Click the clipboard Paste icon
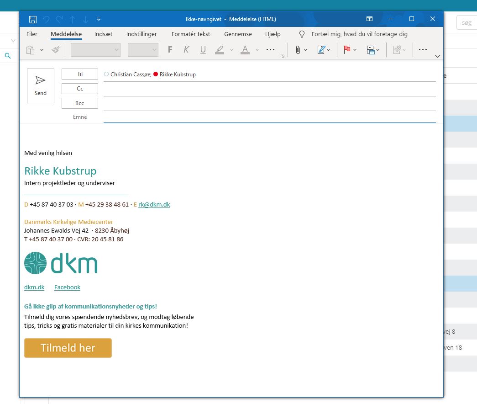Viewport: 477px width, 404px height. click(31, 50)
